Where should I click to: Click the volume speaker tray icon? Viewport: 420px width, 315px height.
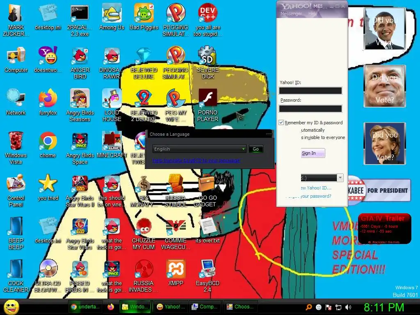[348, 307]
